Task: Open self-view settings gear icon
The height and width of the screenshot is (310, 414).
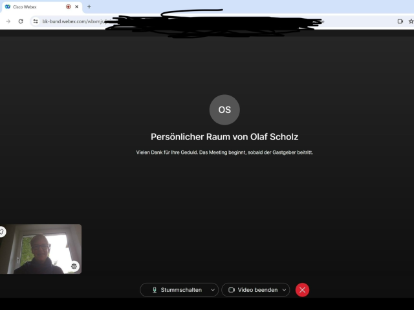Action: tap(74, 266)
